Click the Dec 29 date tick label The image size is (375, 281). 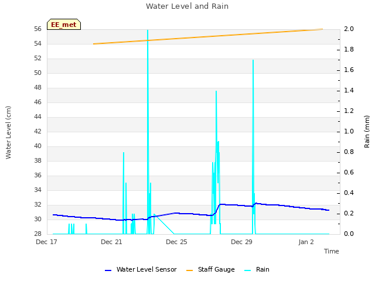click(241, 242)
